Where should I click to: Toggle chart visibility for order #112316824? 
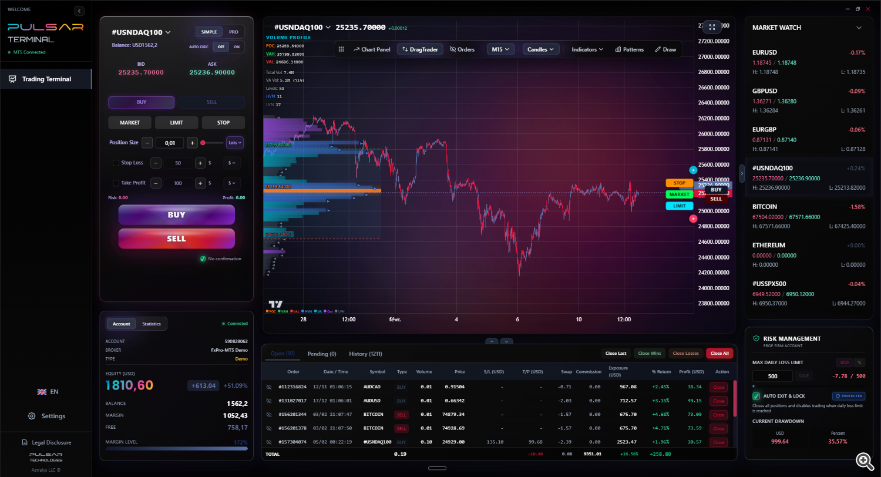pyautogui.click(x=269, y=387)
